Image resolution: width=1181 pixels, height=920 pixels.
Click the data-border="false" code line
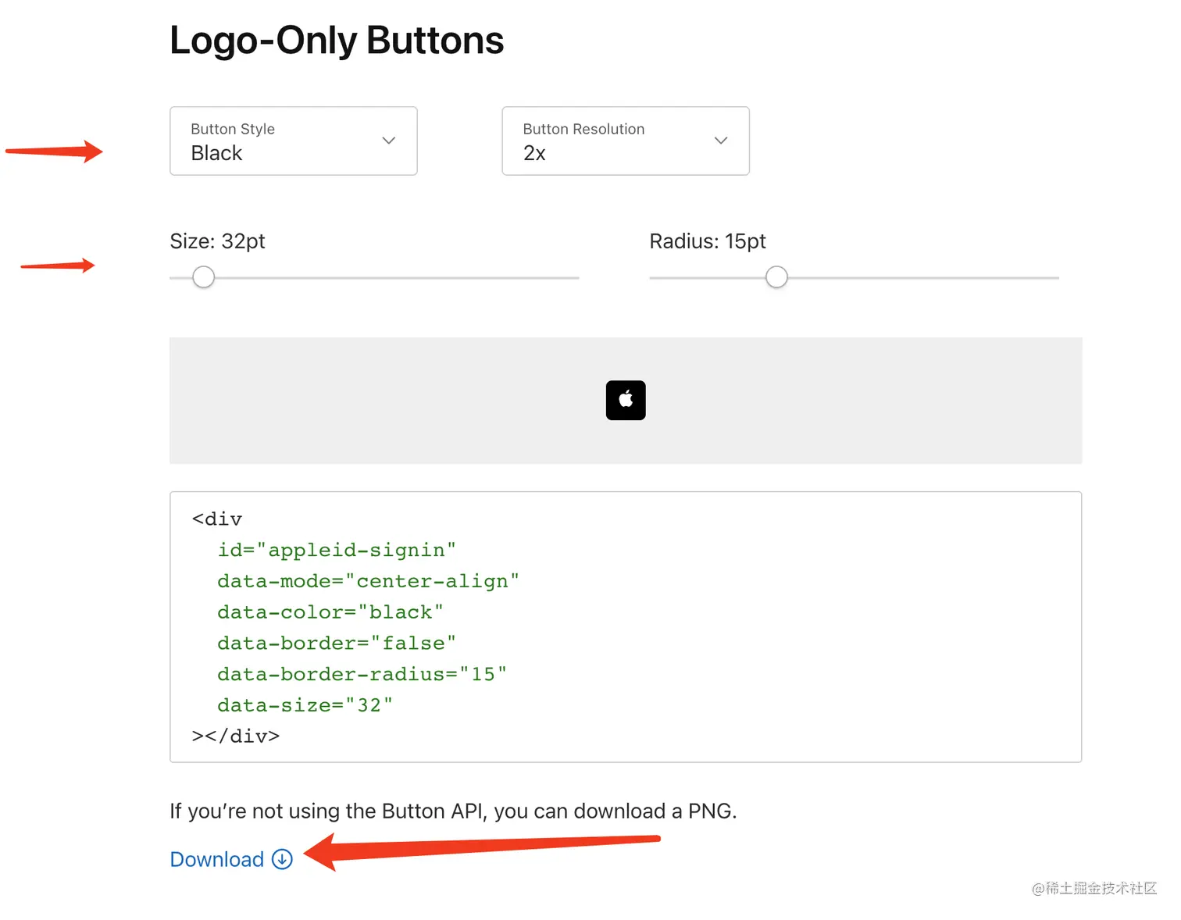337,643
